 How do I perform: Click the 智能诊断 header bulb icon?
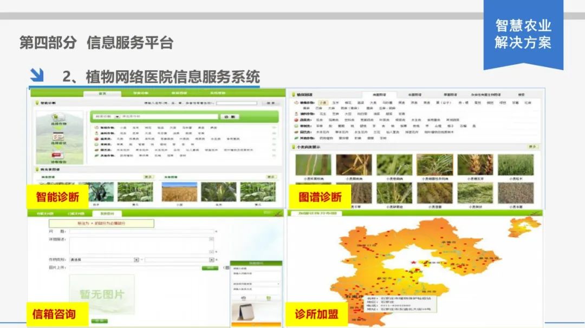(x=37, y=103)
